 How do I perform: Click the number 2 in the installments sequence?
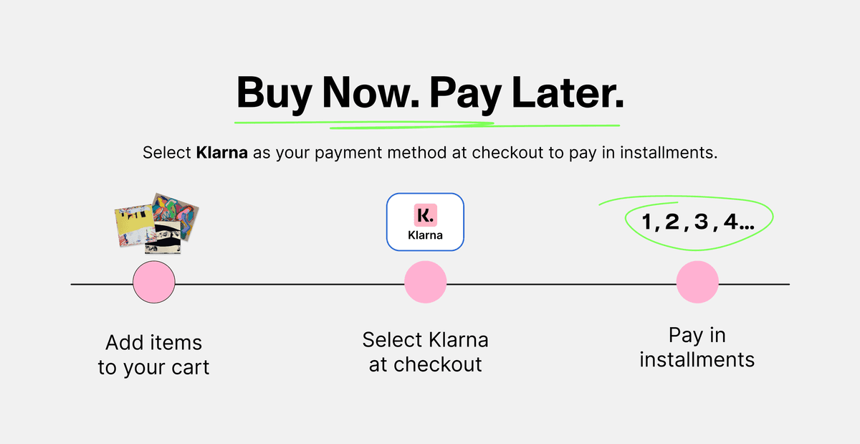[672, 223]
